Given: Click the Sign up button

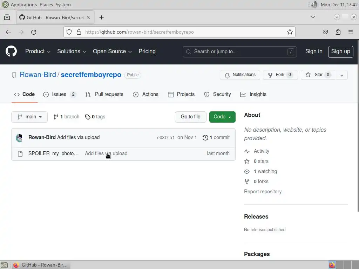Looking at the screenshot, I should [340, 52].
